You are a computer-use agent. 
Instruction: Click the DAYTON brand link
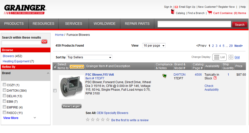point(179,75)
